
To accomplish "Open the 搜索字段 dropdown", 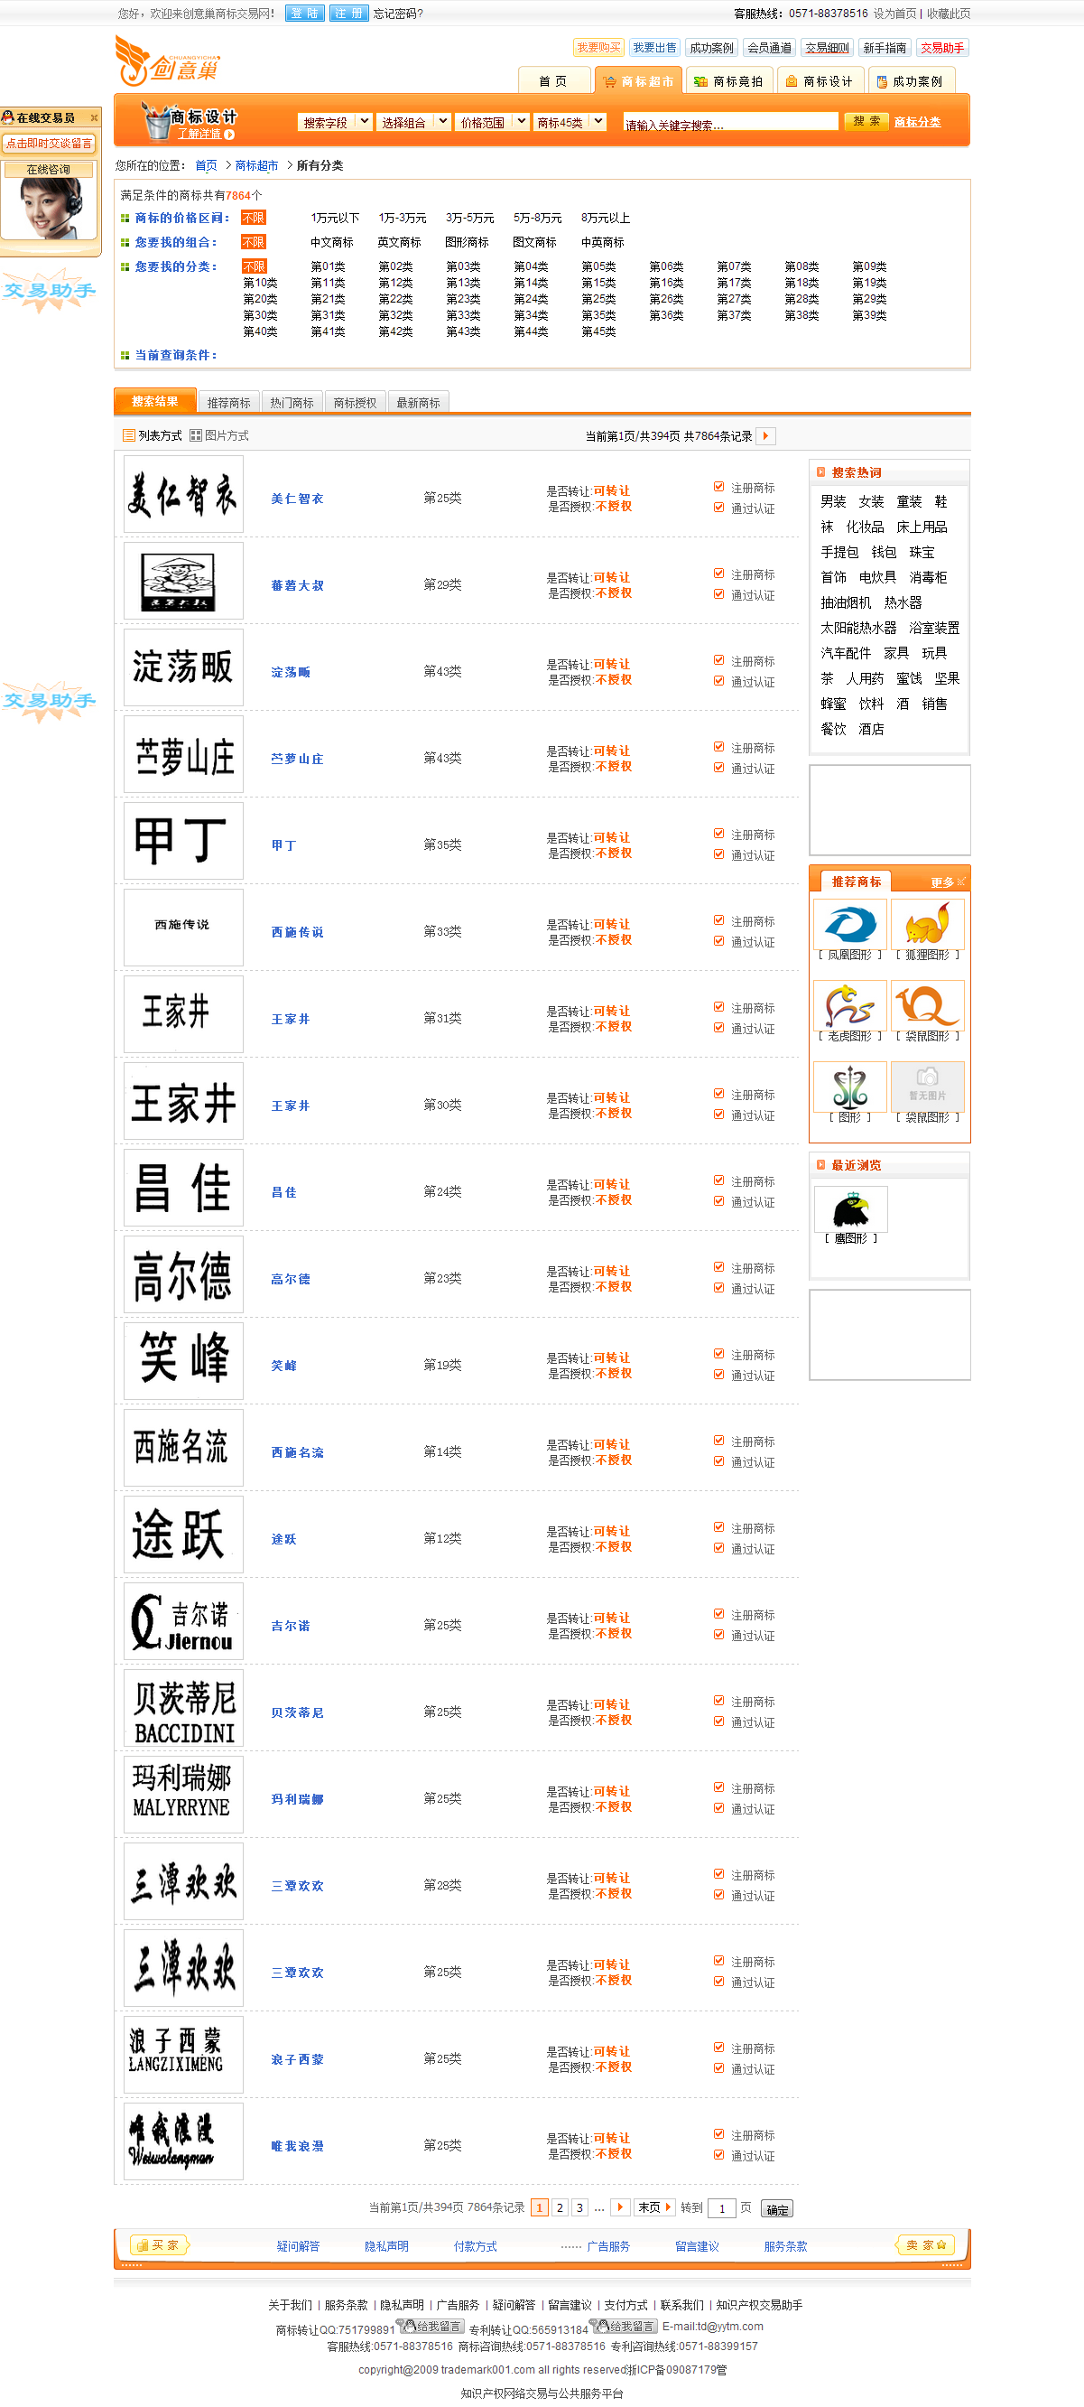I will [335, 123].
